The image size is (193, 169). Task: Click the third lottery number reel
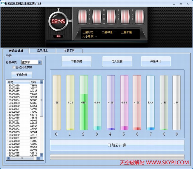pos(111,17)
